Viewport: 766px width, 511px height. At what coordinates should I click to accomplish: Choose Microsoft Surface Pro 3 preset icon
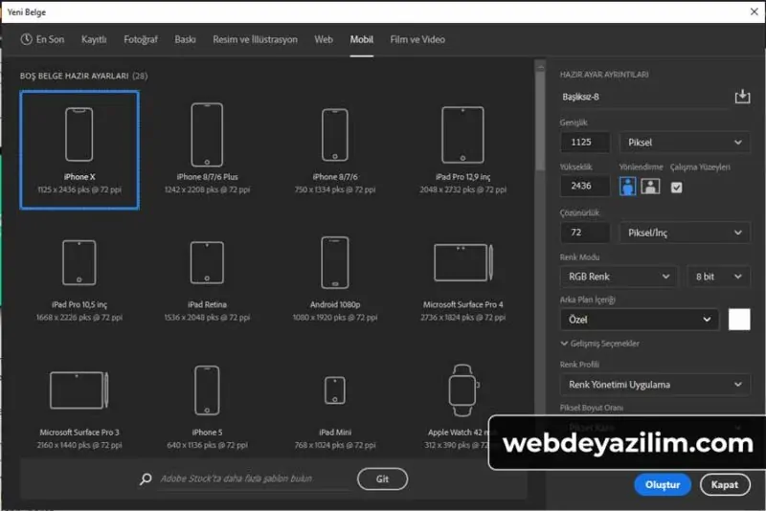click(79, 390)
